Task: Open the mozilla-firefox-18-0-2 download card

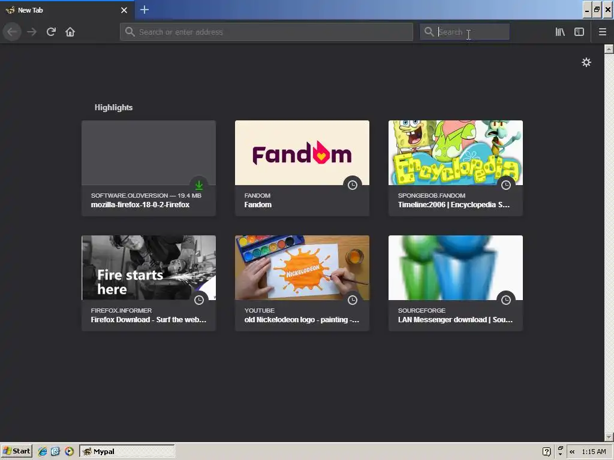Action: point(149,168)
